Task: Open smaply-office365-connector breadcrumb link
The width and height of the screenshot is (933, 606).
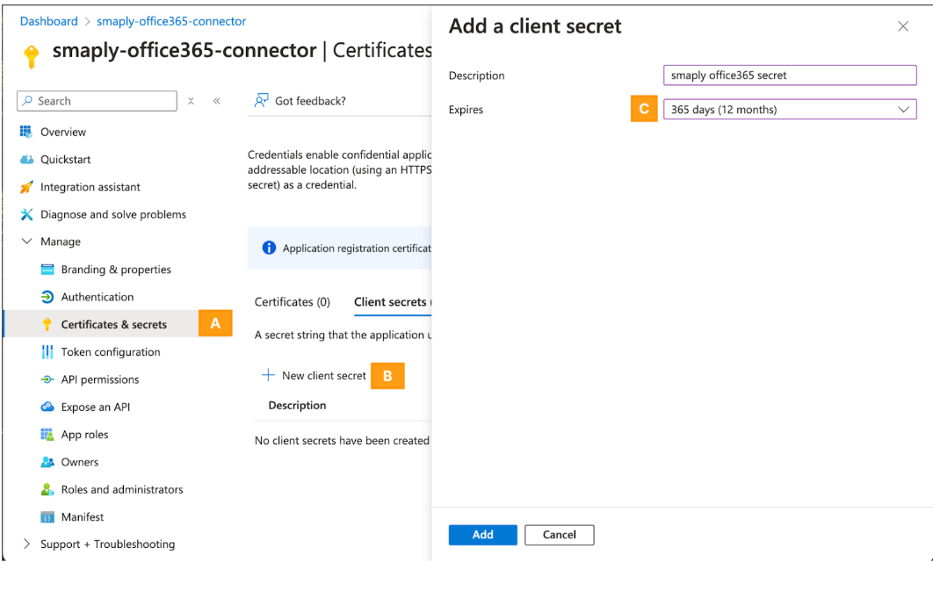Action: [171, 21]
